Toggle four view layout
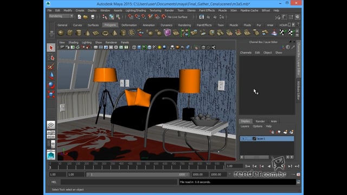Viewport: 347px width, 195px height. (51, 134)
